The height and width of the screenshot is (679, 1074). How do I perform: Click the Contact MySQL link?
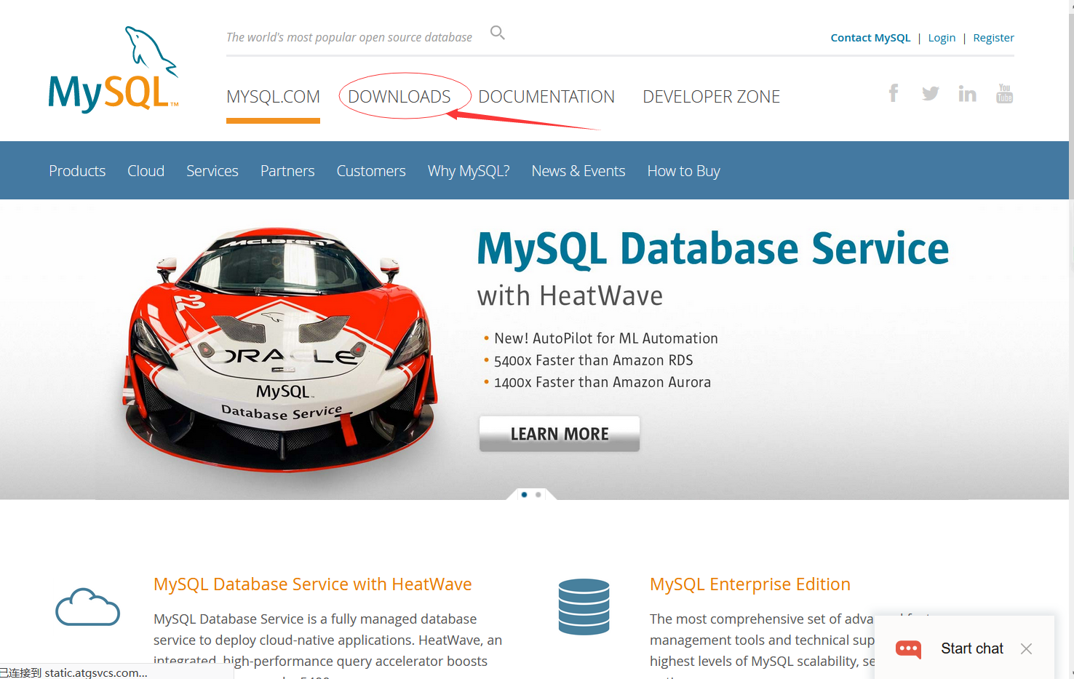870,38
